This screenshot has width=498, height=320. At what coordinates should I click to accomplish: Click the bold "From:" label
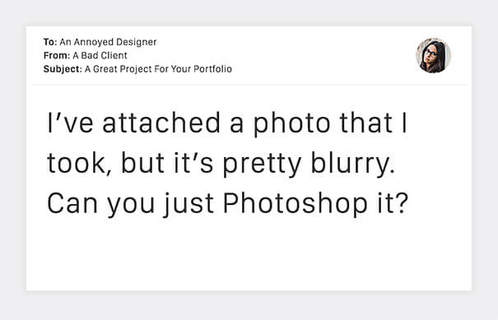coord(57,56)
